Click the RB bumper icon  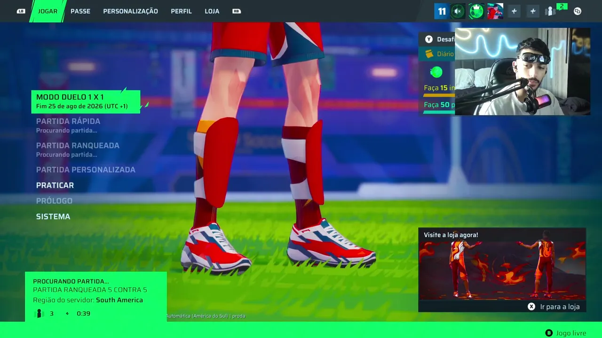237,11
